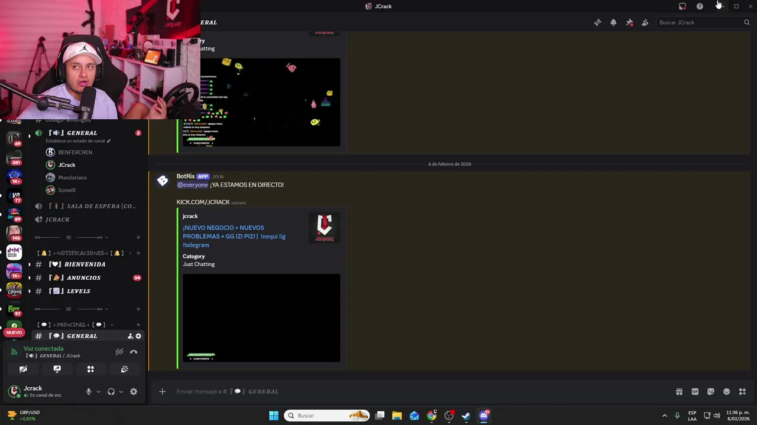
Task: Open soundboard button in voice panel
Action: point(124,369)
